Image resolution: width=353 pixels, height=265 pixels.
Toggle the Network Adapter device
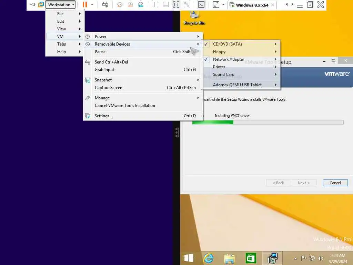241,59
